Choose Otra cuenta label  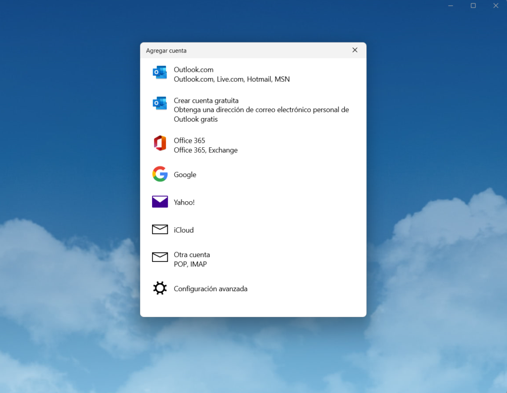point(192,255)
